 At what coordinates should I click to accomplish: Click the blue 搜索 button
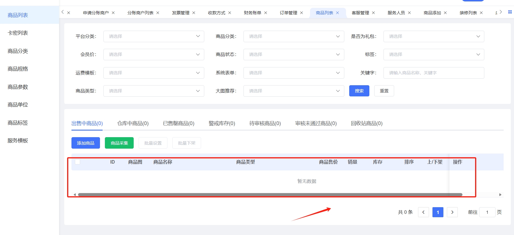click(x=359, y=91)
